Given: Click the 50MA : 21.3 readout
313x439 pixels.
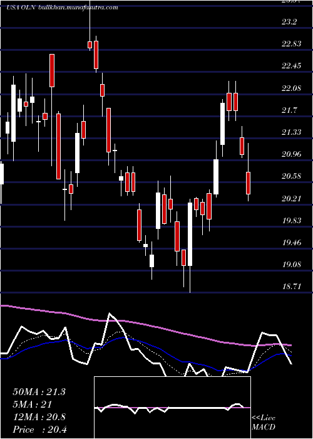Looking at the screenshot, I should tap(39, 392).
